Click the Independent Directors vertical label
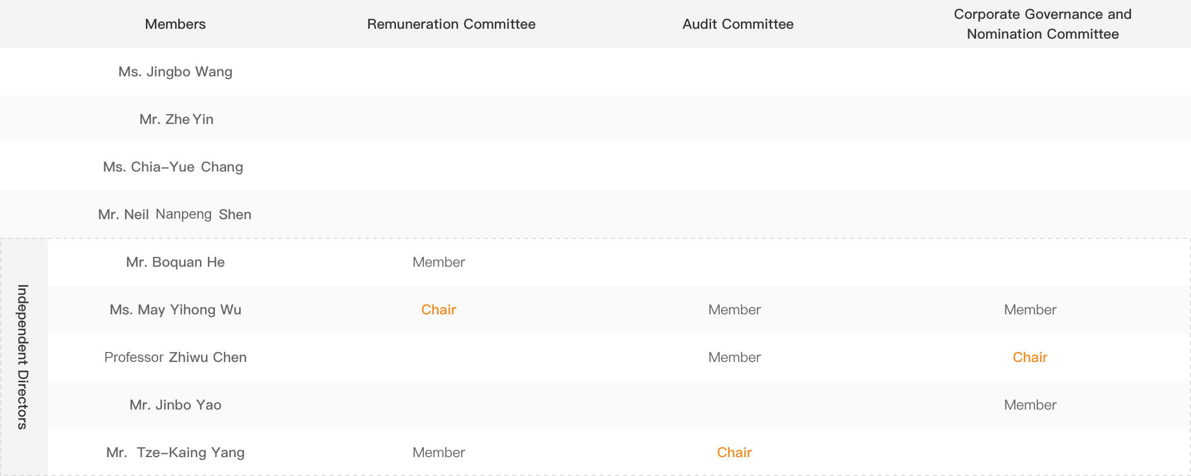 pos(23,357)
